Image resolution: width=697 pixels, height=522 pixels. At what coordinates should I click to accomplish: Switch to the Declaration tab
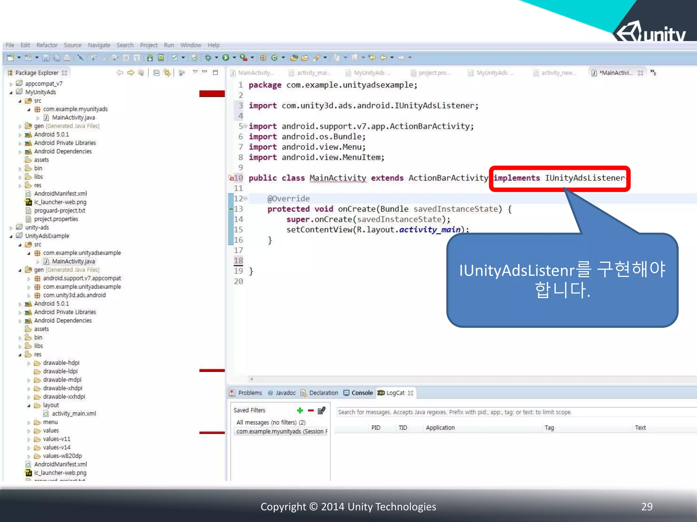coord(319,393)
